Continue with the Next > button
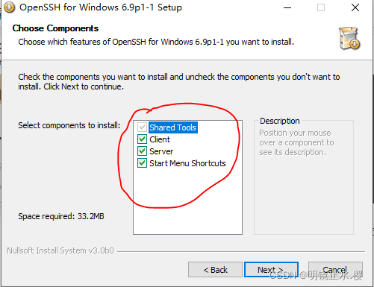 [271, 270]
